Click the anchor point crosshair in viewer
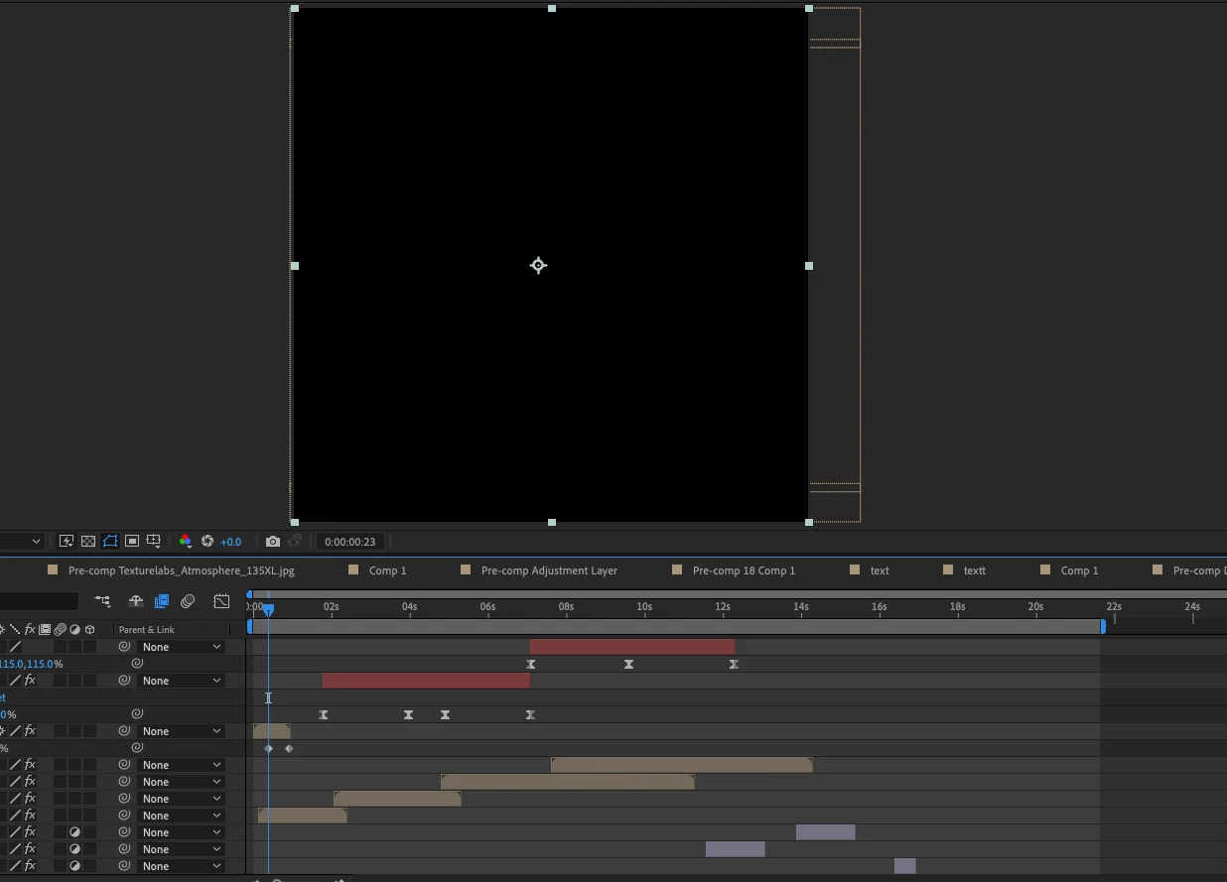The width and height of the screenshot is (1227, 882). click(x=538, y=265)
